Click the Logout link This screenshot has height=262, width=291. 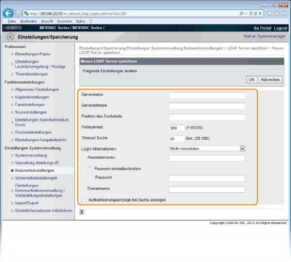(x=281, y=28)
